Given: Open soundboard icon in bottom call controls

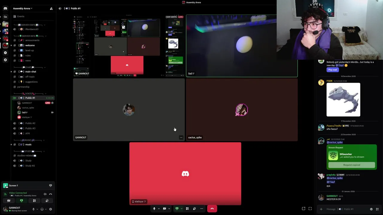Looking at the screenshot, I should tap(194, 209).
